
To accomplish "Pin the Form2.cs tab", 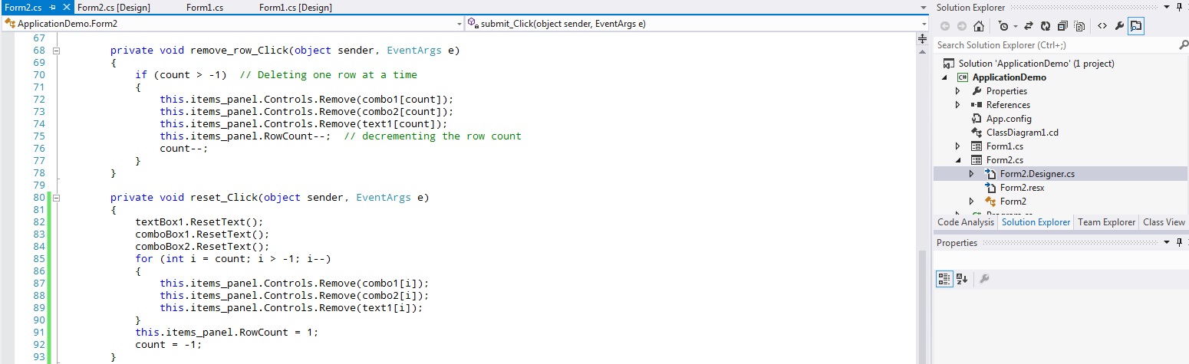I will [52, 7].
